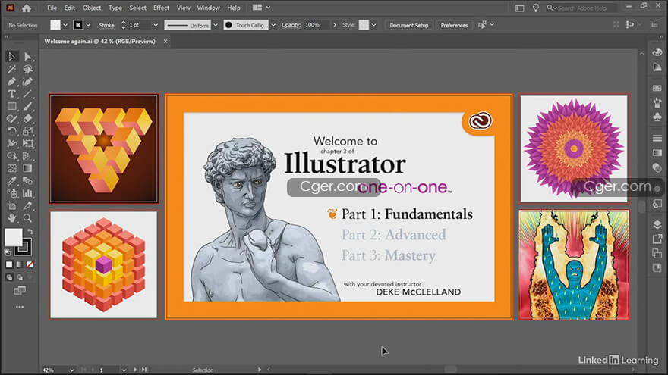Open the zoom level dropdown at 42%
The height and width of the screenshot is (375, 668).
pos(71,370)
